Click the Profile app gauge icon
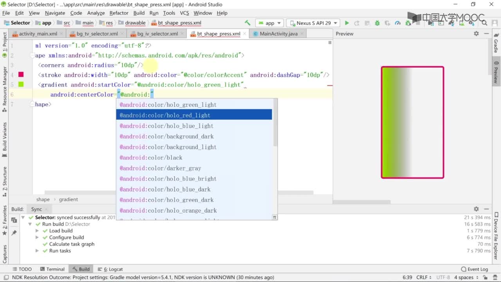This screenshot has height=282, width=501. 398,23
